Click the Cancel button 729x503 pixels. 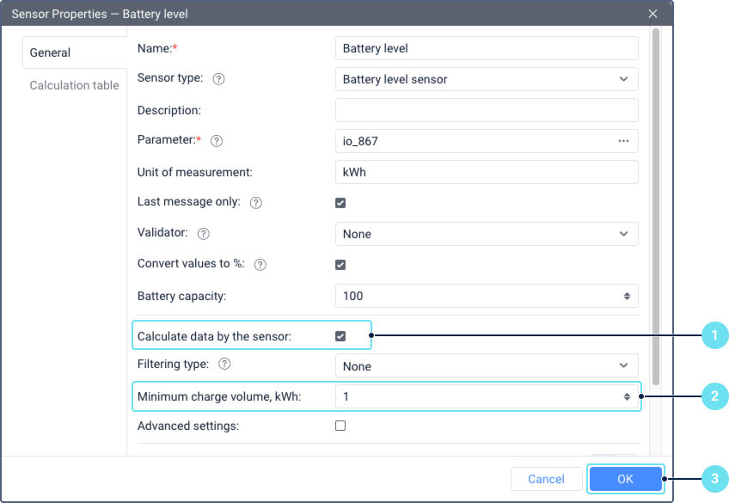coord(546,480)
